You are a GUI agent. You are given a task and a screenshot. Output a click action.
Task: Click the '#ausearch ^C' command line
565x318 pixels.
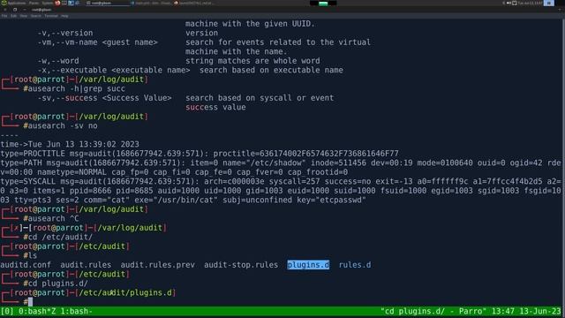point(51,218)
